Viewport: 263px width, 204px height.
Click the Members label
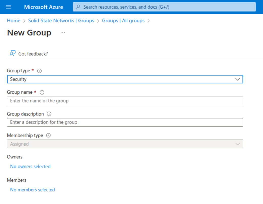click(x=17, y=180)
